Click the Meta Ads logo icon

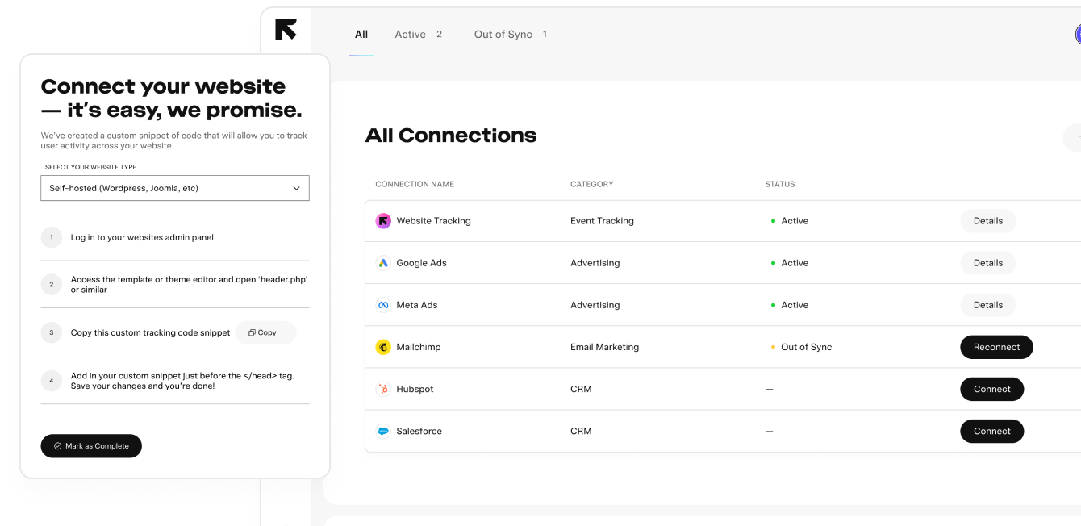(x=383, y=305)
